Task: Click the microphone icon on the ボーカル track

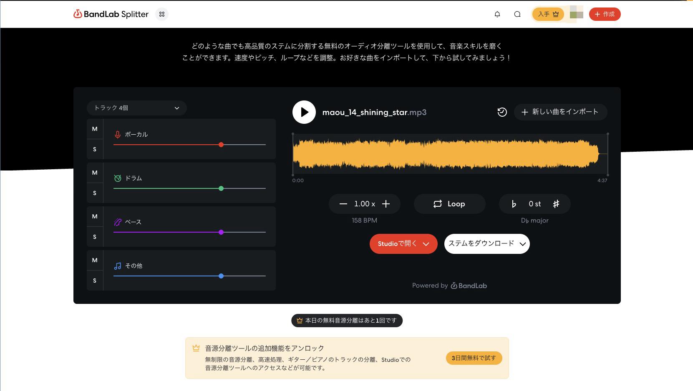Action: 117,134
